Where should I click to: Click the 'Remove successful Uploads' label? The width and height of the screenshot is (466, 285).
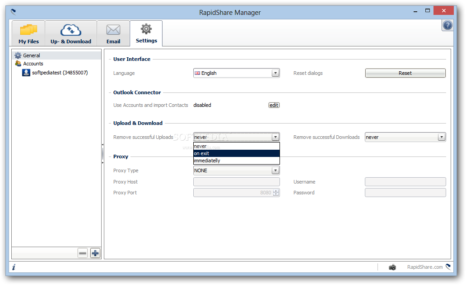(x=143, y=137)
